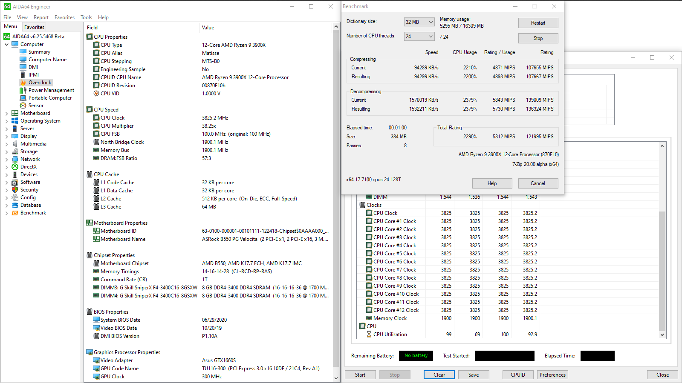Click the Multimedia speaker icon

point(15,144)
